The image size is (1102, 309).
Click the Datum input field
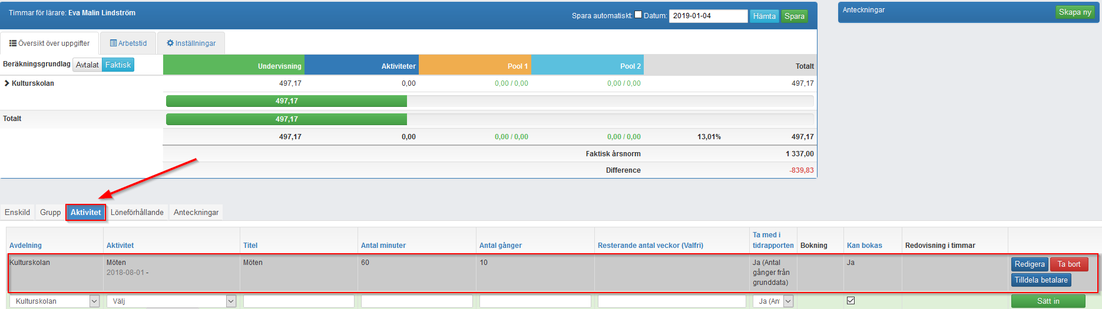(x=708, y=16)
